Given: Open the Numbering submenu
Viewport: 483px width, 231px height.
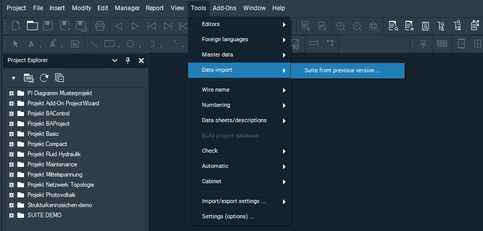Looking at the screenshot, I should (x=239, y=105).
